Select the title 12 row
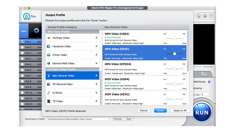235x132 pixels. [x=30, y=104]
